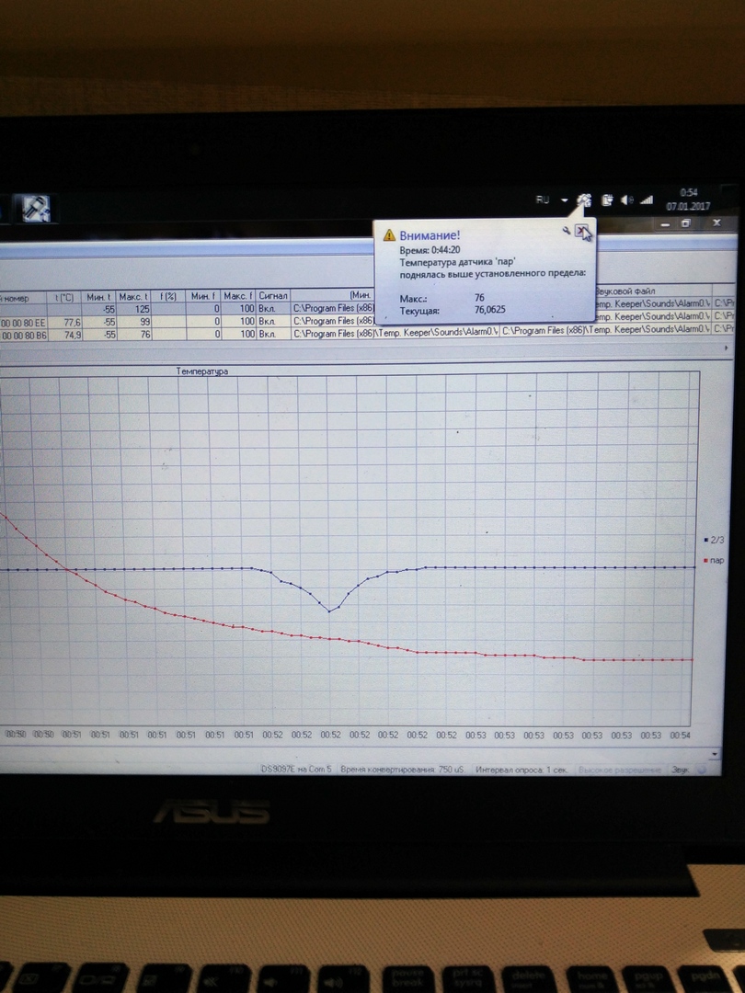
Task: Click the Сигнал column header
Action: point(274,296)
